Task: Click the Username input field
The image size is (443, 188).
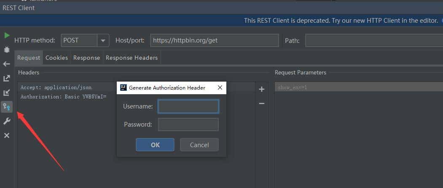Action: tap(188, 106)
